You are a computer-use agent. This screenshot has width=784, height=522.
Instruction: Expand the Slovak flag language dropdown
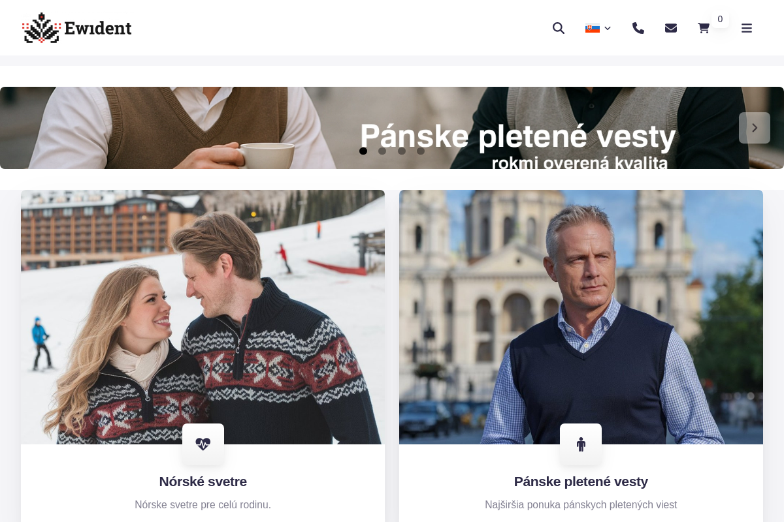coord(598,28)
